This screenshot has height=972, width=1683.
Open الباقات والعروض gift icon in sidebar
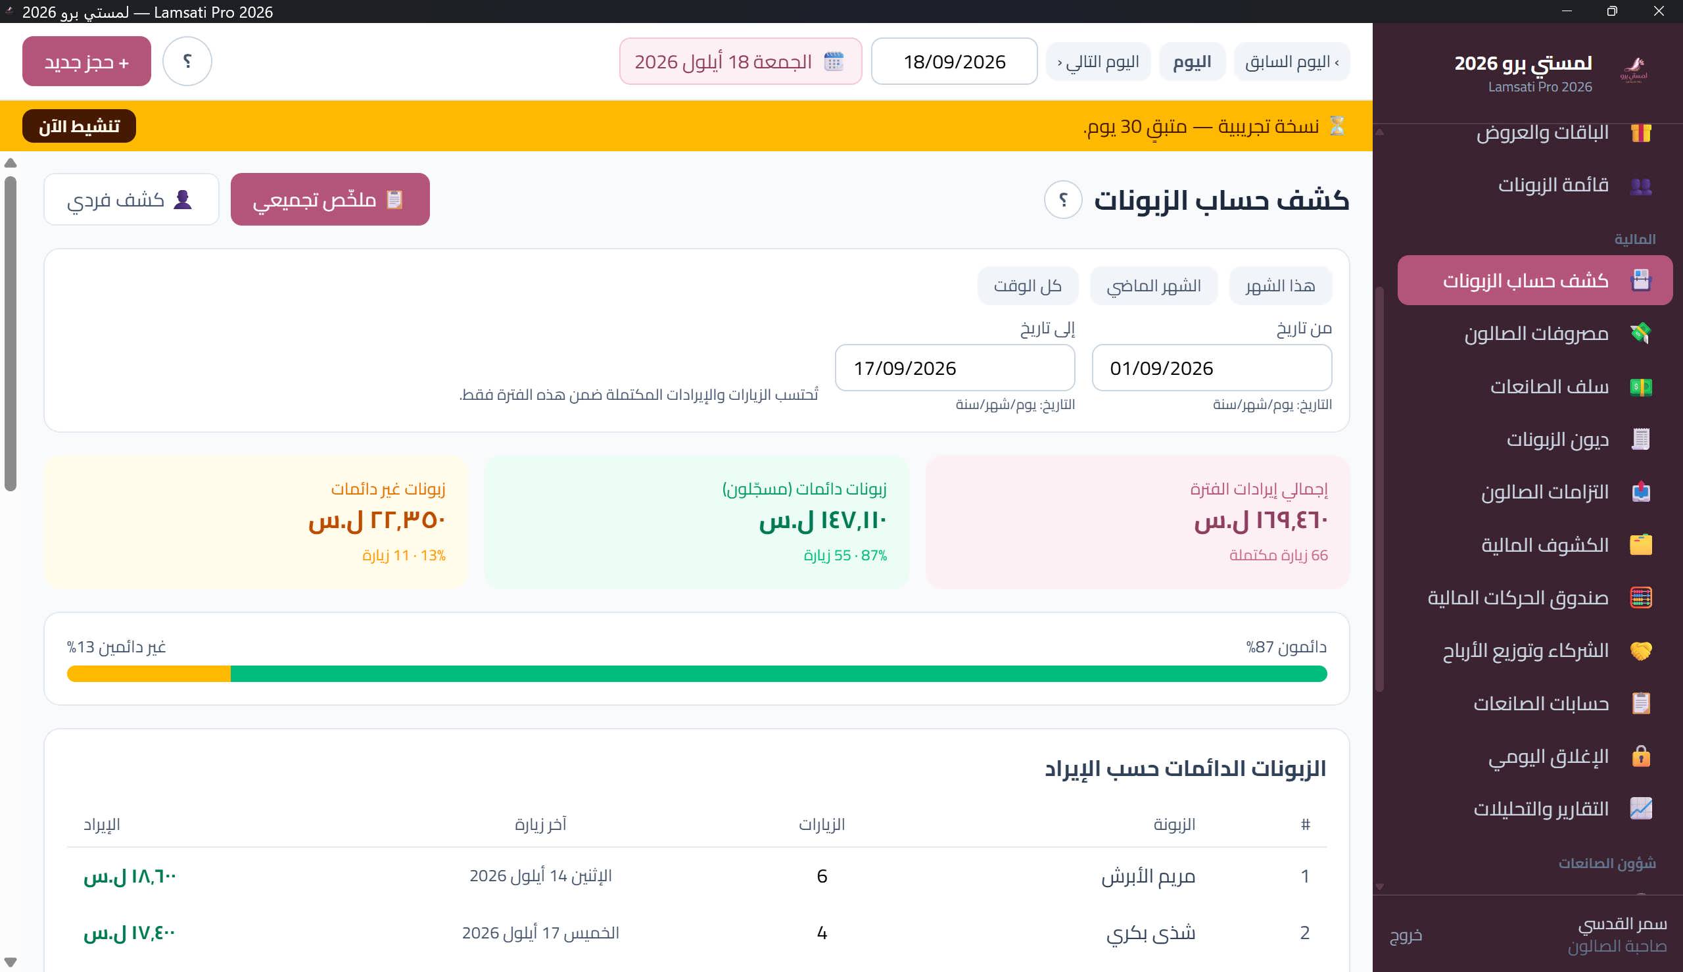[x=1640, y=132]
